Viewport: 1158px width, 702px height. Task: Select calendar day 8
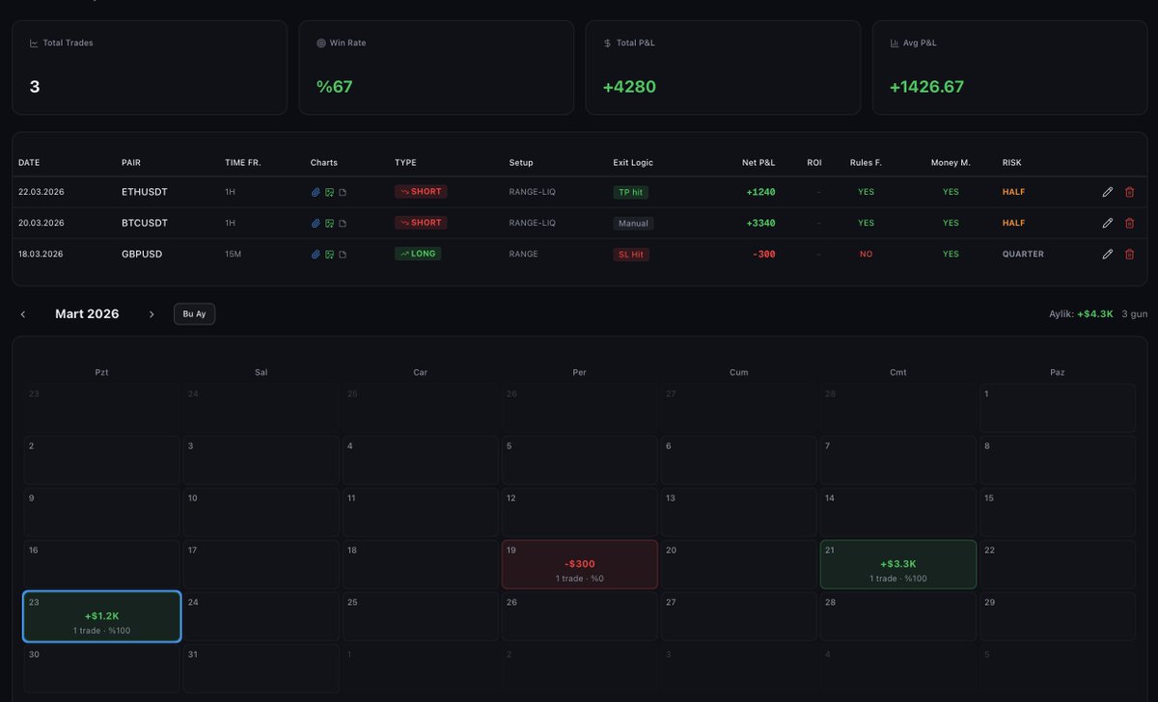coord(1058,459)
